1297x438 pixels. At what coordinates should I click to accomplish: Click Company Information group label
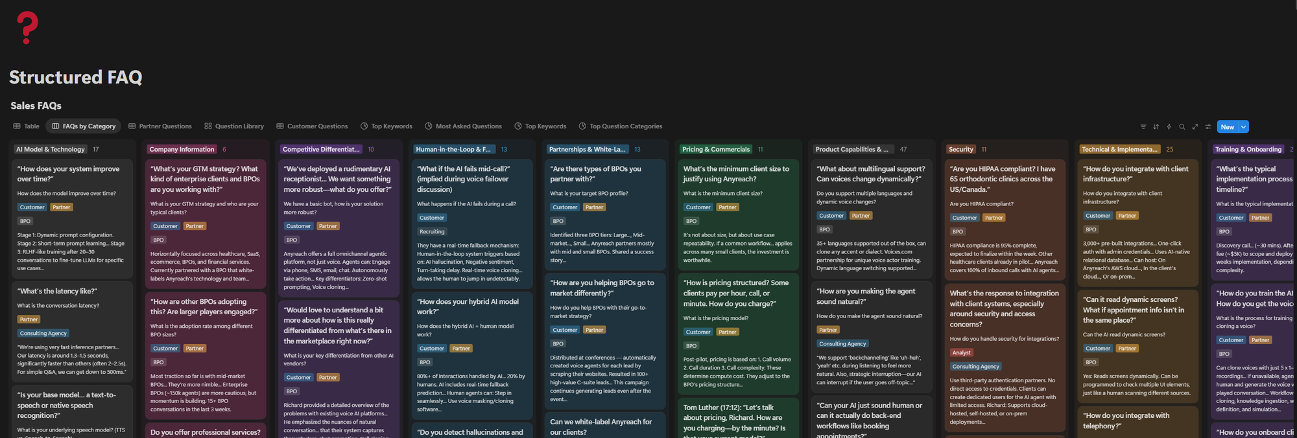pyautogui.click(x=182, y=150)
